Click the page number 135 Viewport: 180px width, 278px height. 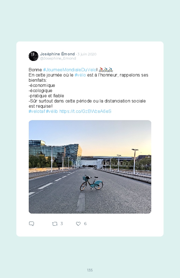[x=90, y=270]
